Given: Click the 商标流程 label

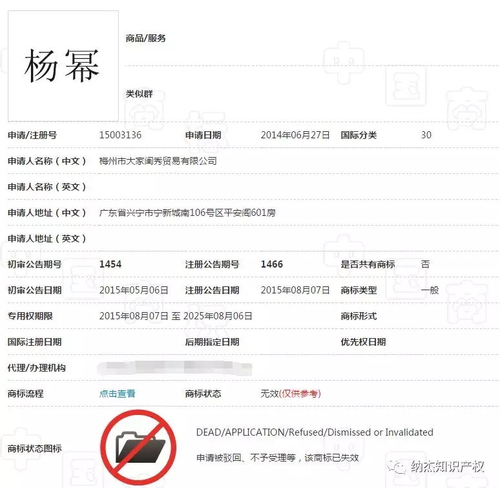Looking at the screenshot, I should tap(25, 394).
